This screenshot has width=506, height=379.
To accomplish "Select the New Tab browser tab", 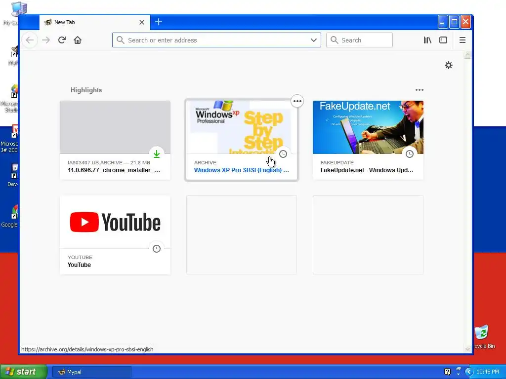I will pyautogui.click(x=94, y=22).
